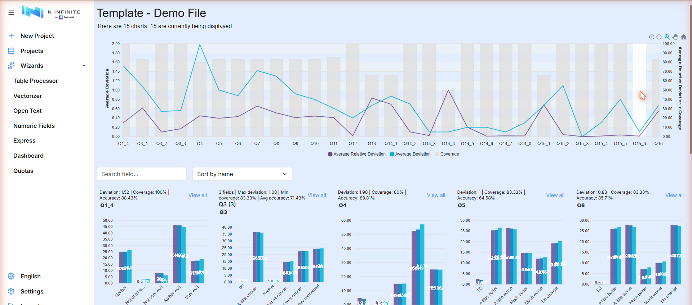Screen dimensions: 692x305
Task: Click Much better bar in Q5 chart
Action: pos(527,268)
